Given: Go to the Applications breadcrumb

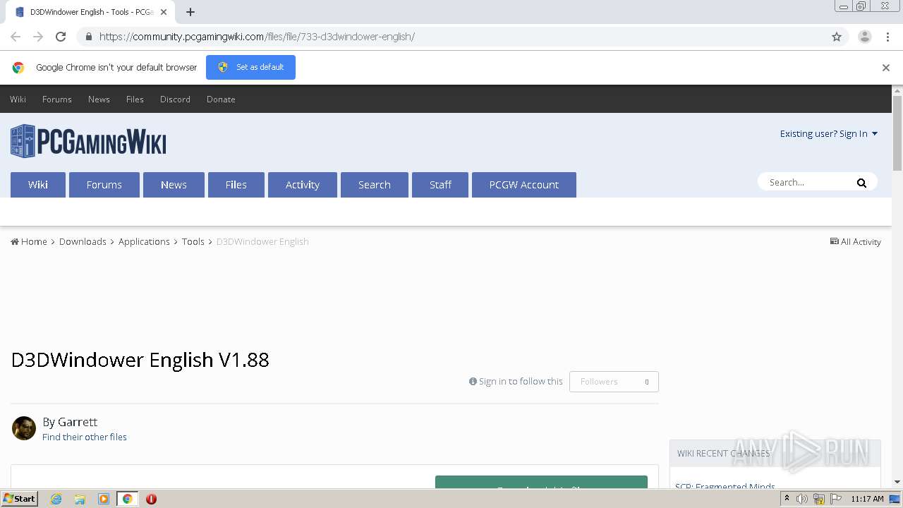Looking at the screenshot, I should click(144, 241).
